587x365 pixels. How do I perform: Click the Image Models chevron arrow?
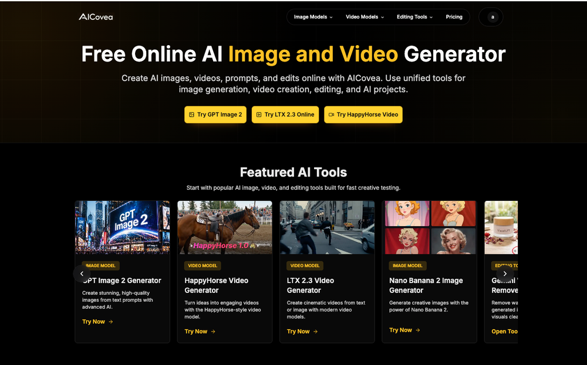(331, 17)
